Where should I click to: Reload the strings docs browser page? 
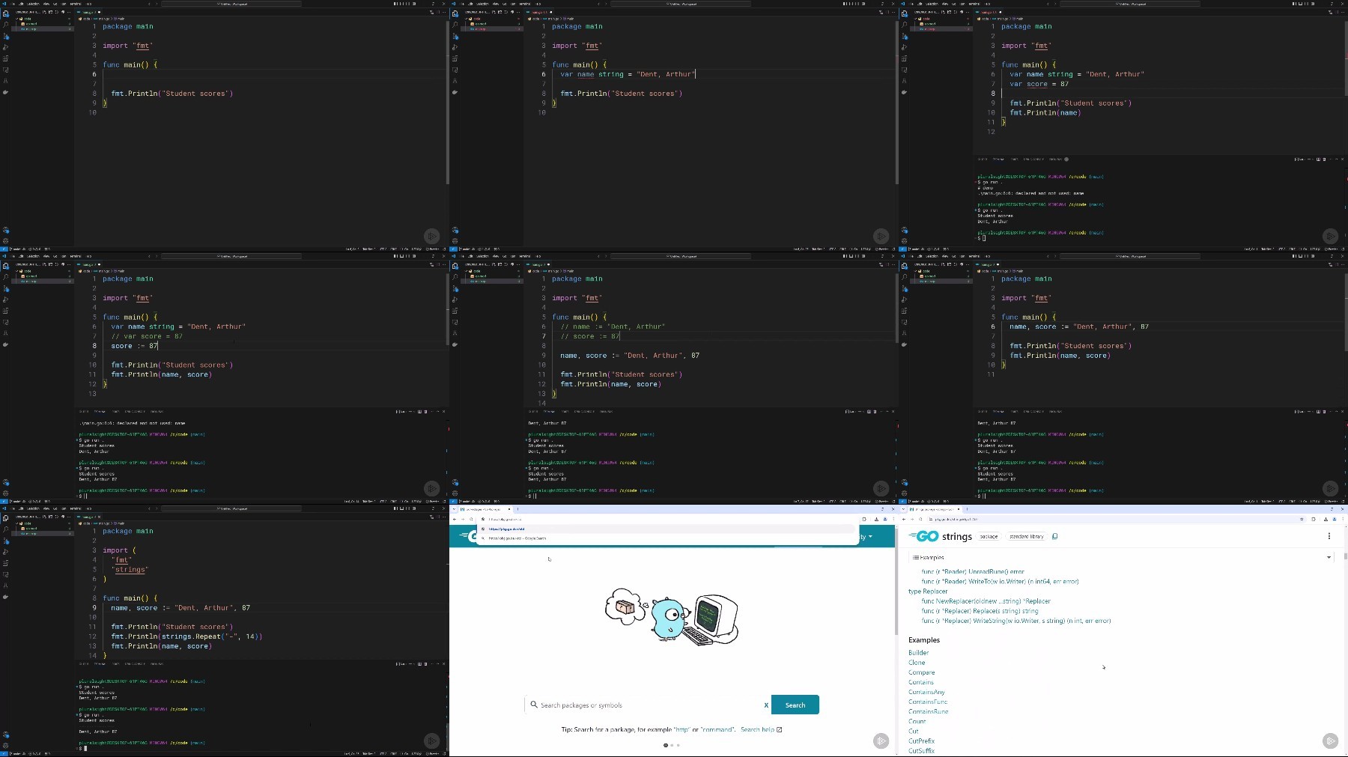point(920,519)
